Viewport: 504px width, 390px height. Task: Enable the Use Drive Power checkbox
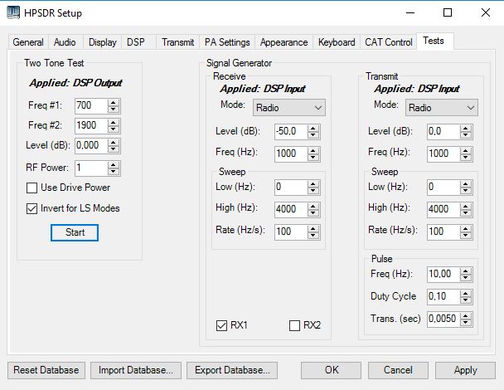[31, 188]
